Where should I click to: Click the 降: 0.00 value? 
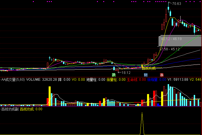(64, 80)
